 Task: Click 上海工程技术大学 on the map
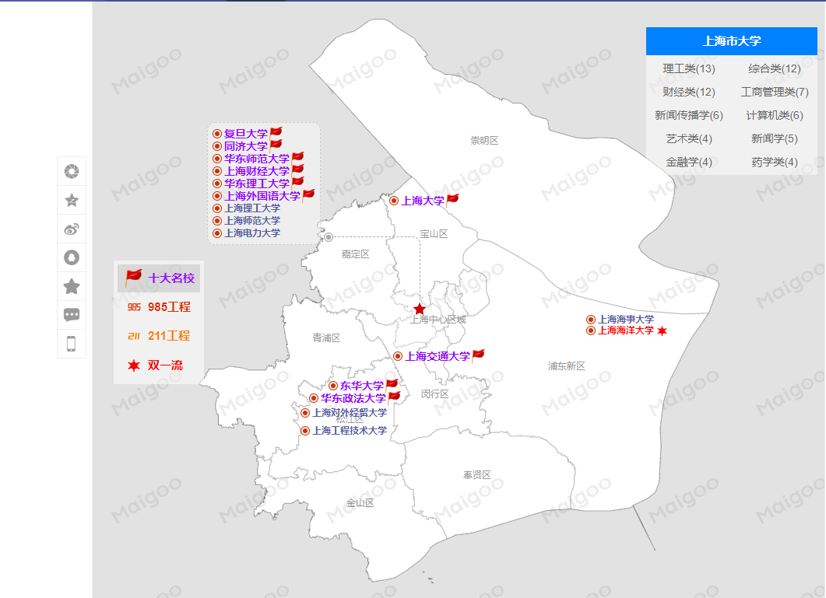click(350, 431)
